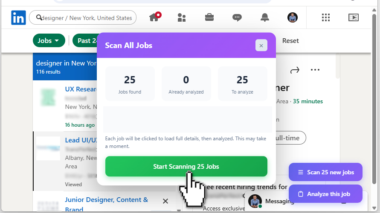Image resolution: width=380 pixels, height=213 pixels.
Task: Click Start Scanning 25 Jobs button
Action: tap(186, 167)
